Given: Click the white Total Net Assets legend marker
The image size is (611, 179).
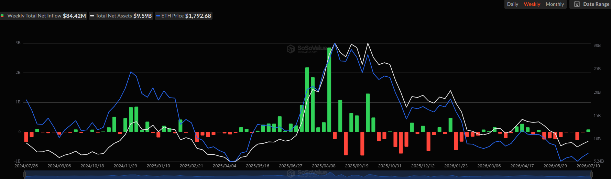Looking at the screenshot, I should coord(92,16).
